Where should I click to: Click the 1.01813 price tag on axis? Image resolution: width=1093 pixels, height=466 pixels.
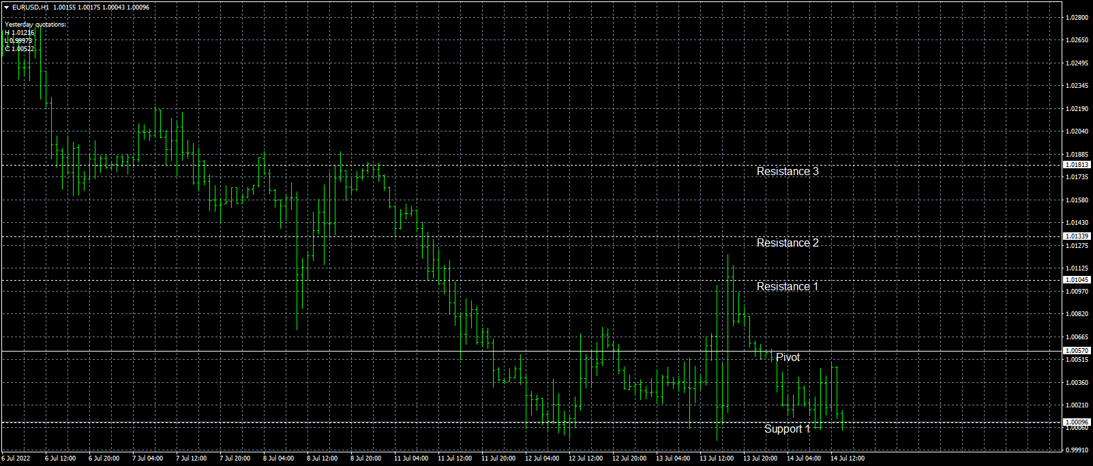pyautogui.click(x=1077, y=165)
